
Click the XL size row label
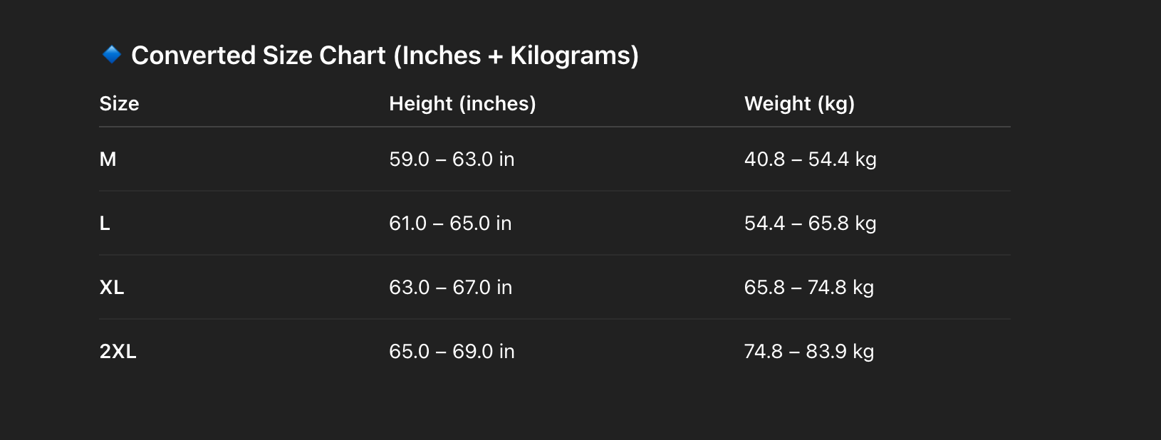tap(112, 288)
